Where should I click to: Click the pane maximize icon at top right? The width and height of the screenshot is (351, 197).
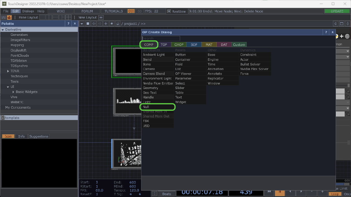pyautogui.click(x=342, y=24)
